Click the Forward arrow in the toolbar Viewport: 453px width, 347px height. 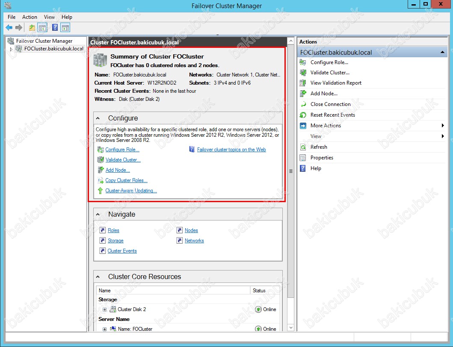[19, 28]
